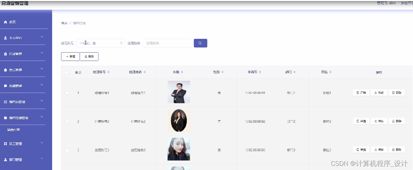Sort table by 性别 column arrows
The image size is (413, 170).
pyautogui.click(x=222, y=72)
